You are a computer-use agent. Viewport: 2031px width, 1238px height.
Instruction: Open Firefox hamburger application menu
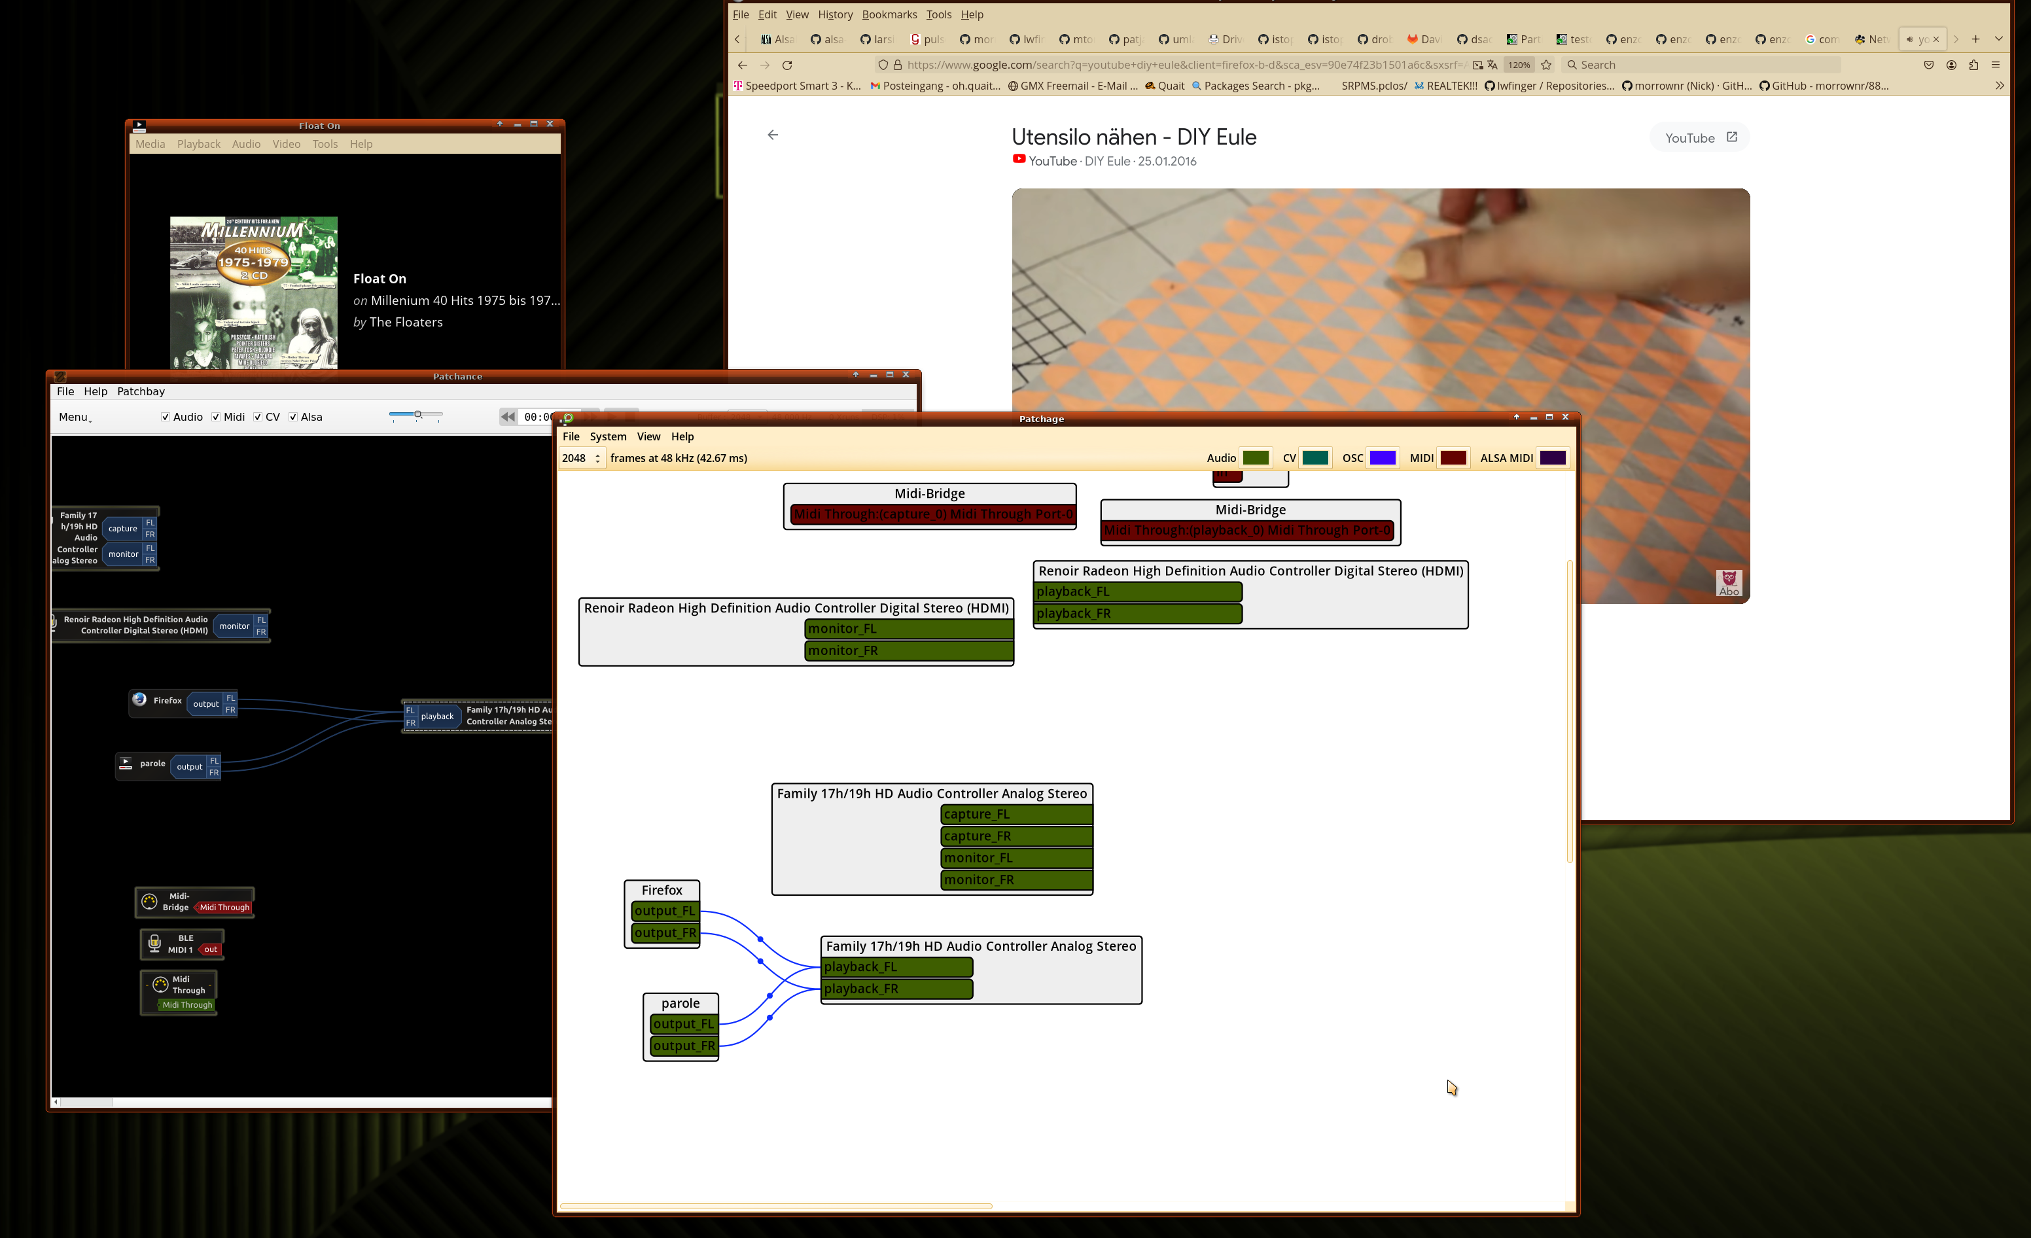click(1996, 65)
